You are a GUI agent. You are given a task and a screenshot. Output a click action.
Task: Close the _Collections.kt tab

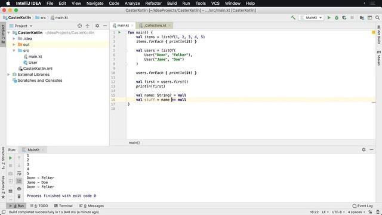170,25
